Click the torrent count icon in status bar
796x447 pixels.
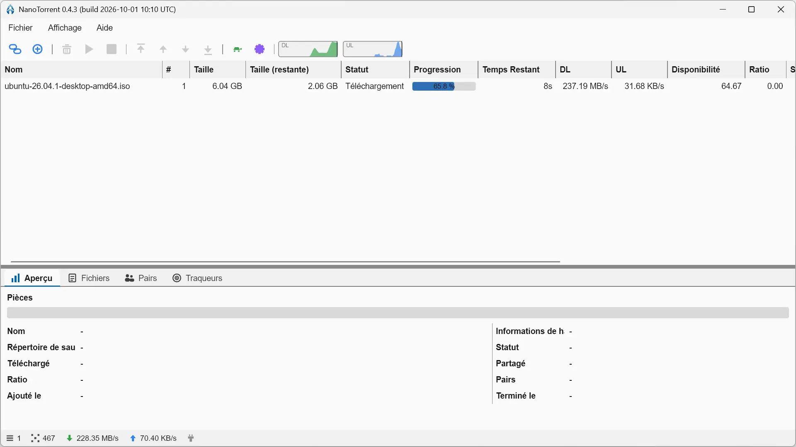(10, 438)
